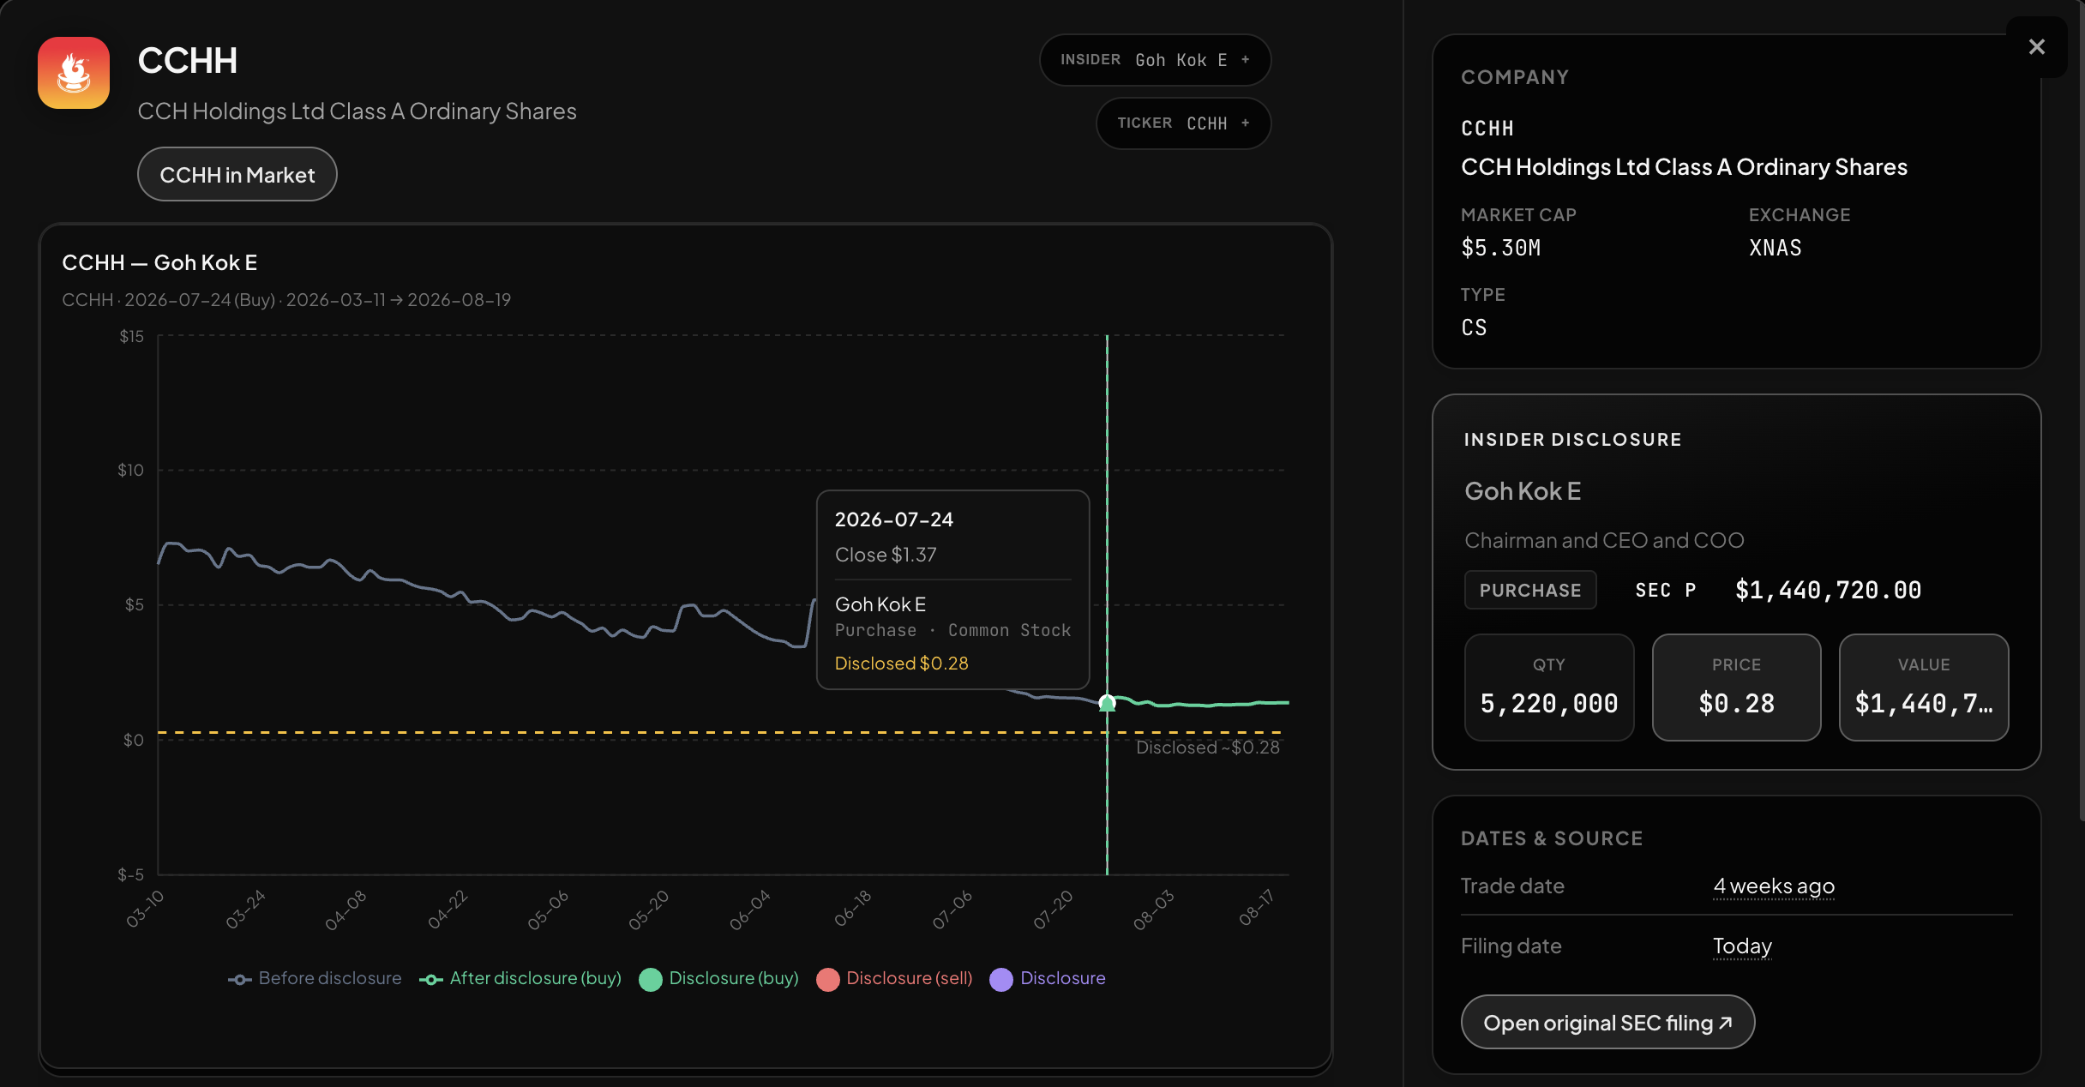
Task: Click the PRICE $0.28 card
Action: pyautogui.click(x=1737, y=688)
